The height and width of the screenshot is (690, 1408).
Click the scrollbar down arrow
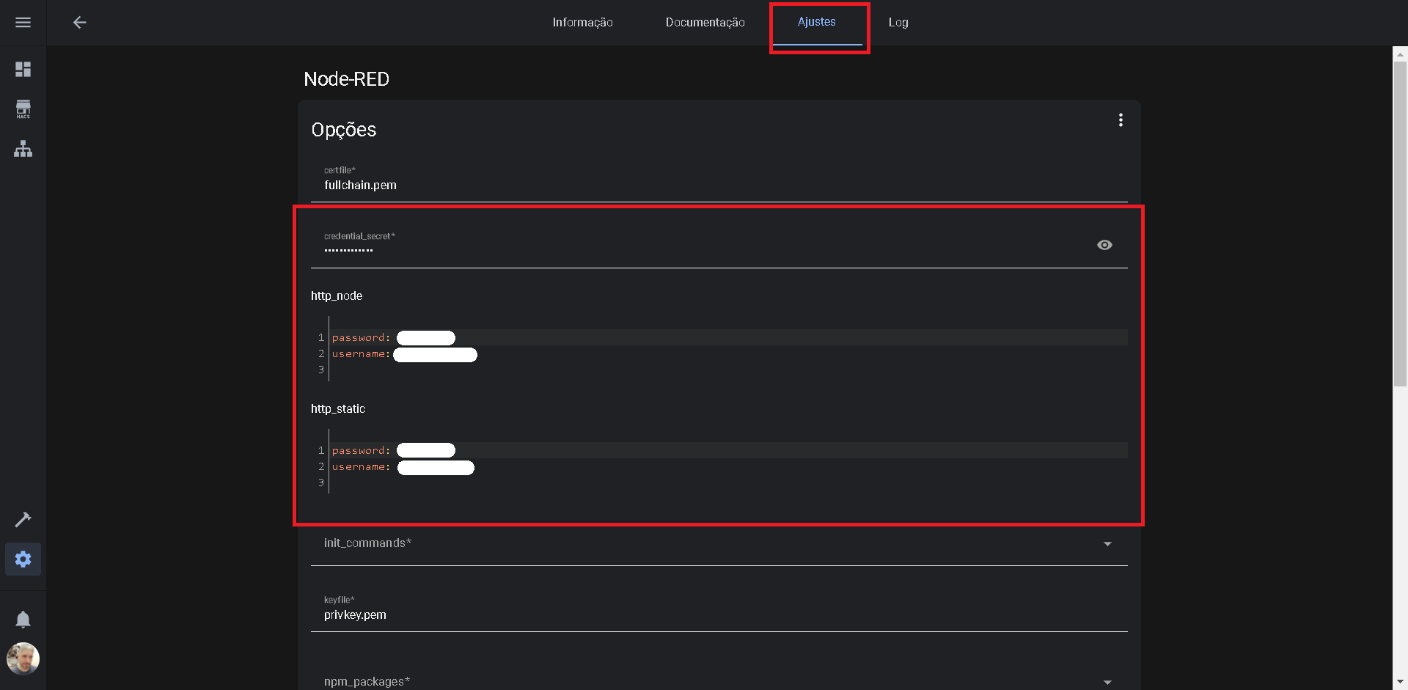1400,682
